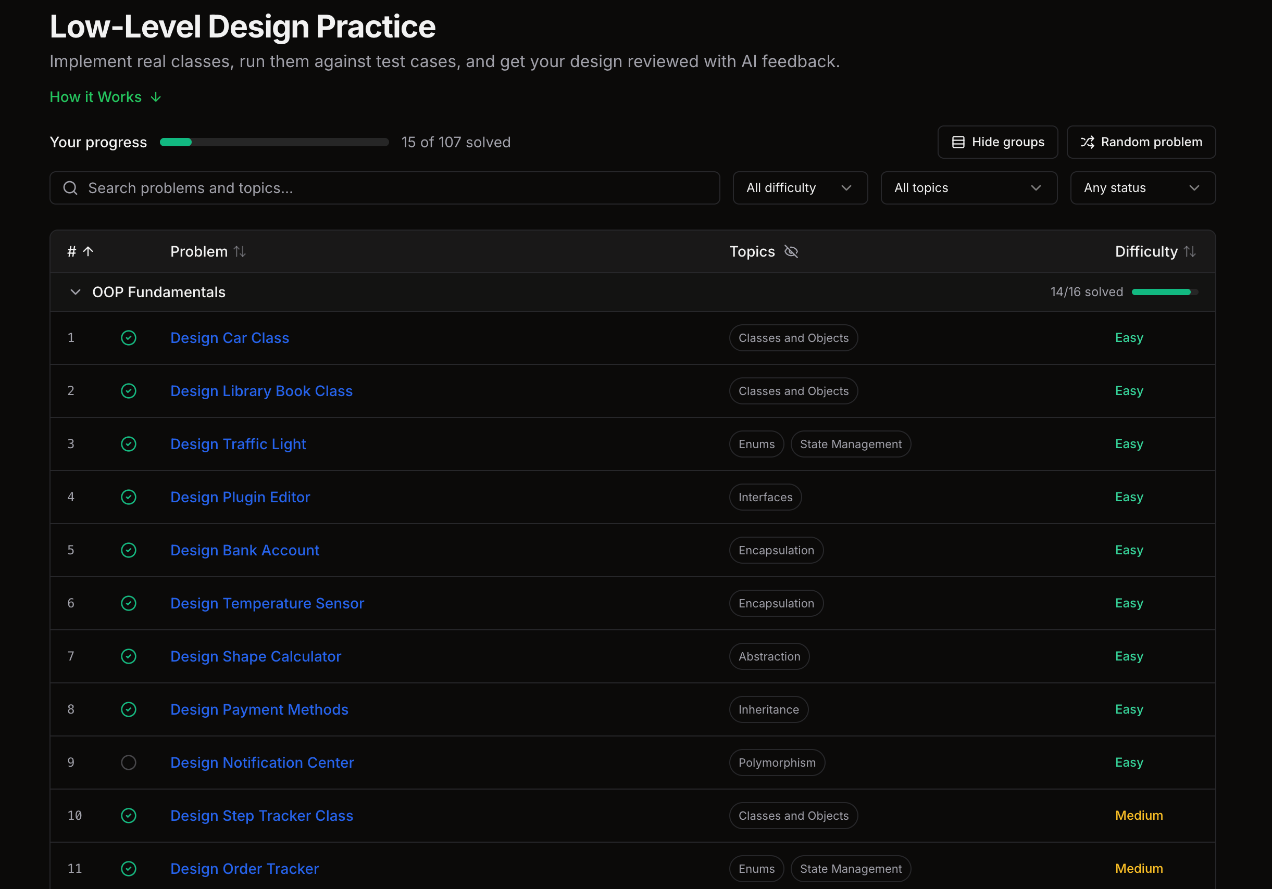Click the shuffle icon in Random problem
This screenshot has height=889, width=1272.
click(1087, 142)
